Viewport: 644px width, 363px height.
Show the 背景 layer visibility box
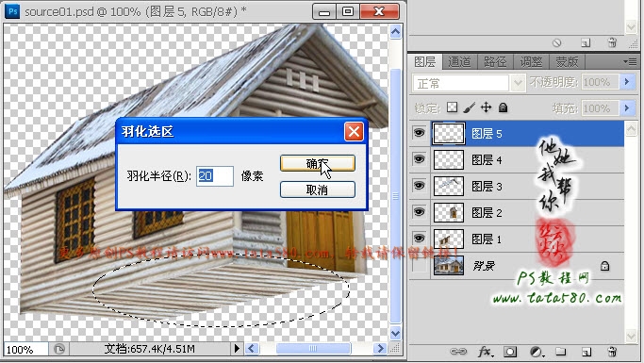(419, 265)
